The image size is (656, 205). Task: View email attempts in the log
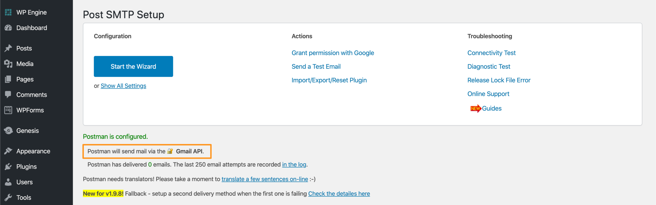click(x=294, y=165)
